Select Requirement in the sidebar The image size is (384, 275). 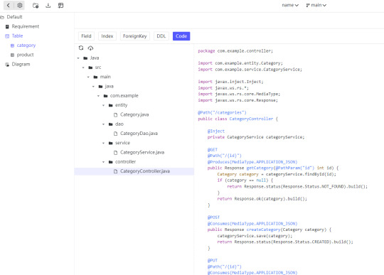pos(26,26)
